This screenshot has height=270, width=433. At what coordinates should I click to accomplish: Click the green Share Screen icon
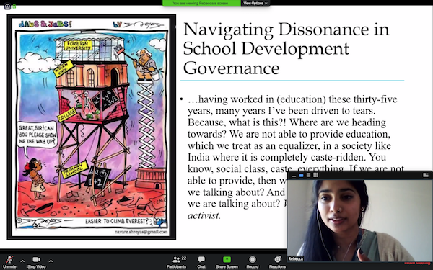pyautogui.click(x=227, y=259)
